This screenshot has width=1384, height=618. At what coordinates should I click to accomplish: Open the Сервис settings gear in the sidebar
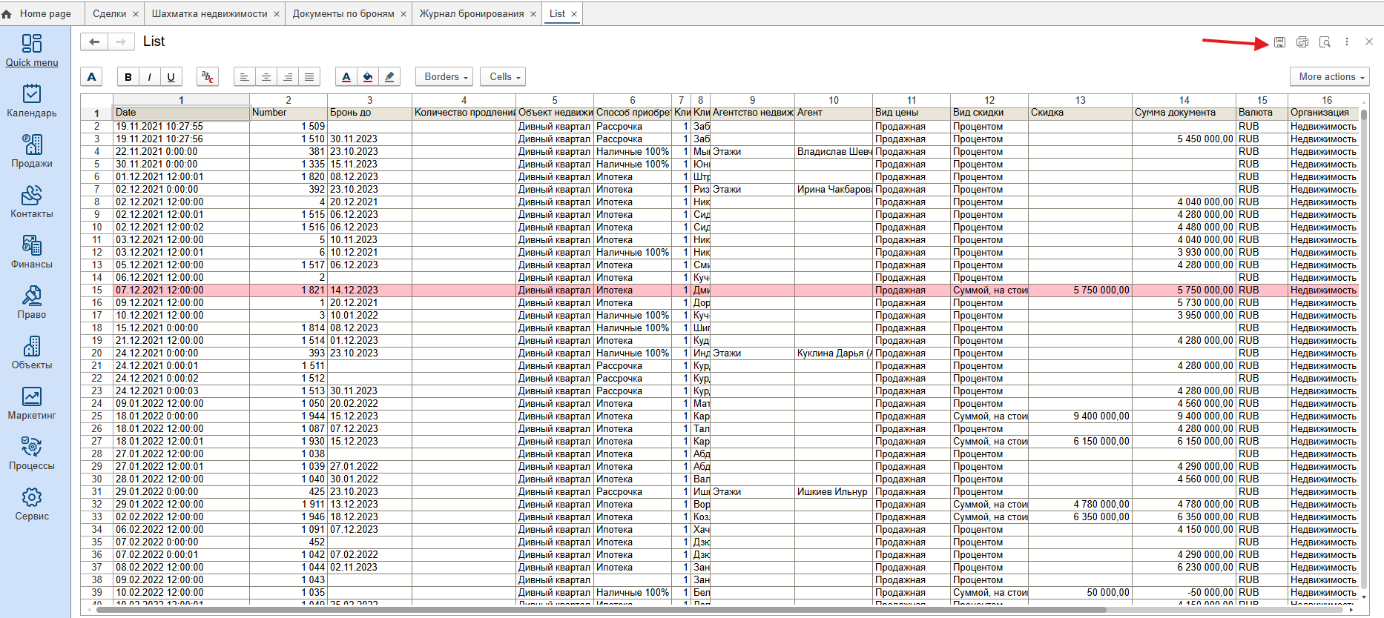pos(32,504)
